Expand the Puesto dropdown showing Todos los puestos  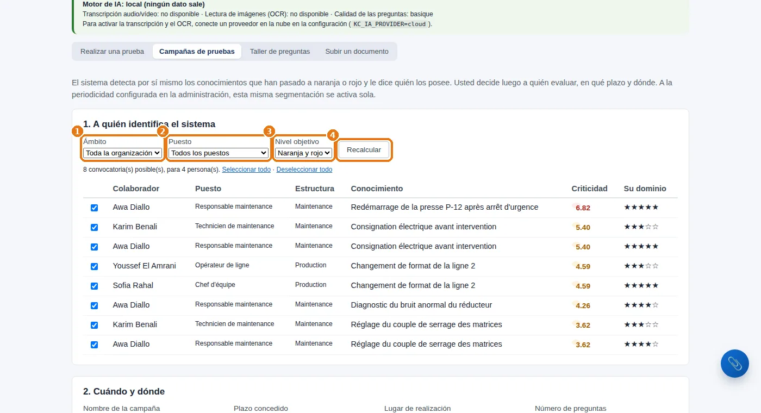[x=219, y=153]
